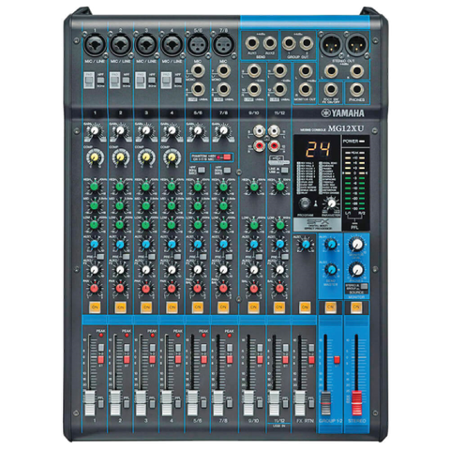Click the channel 7/8 XLR MIC input
Viewport: 450px width, 450px height.
click(x=223, y=44)
